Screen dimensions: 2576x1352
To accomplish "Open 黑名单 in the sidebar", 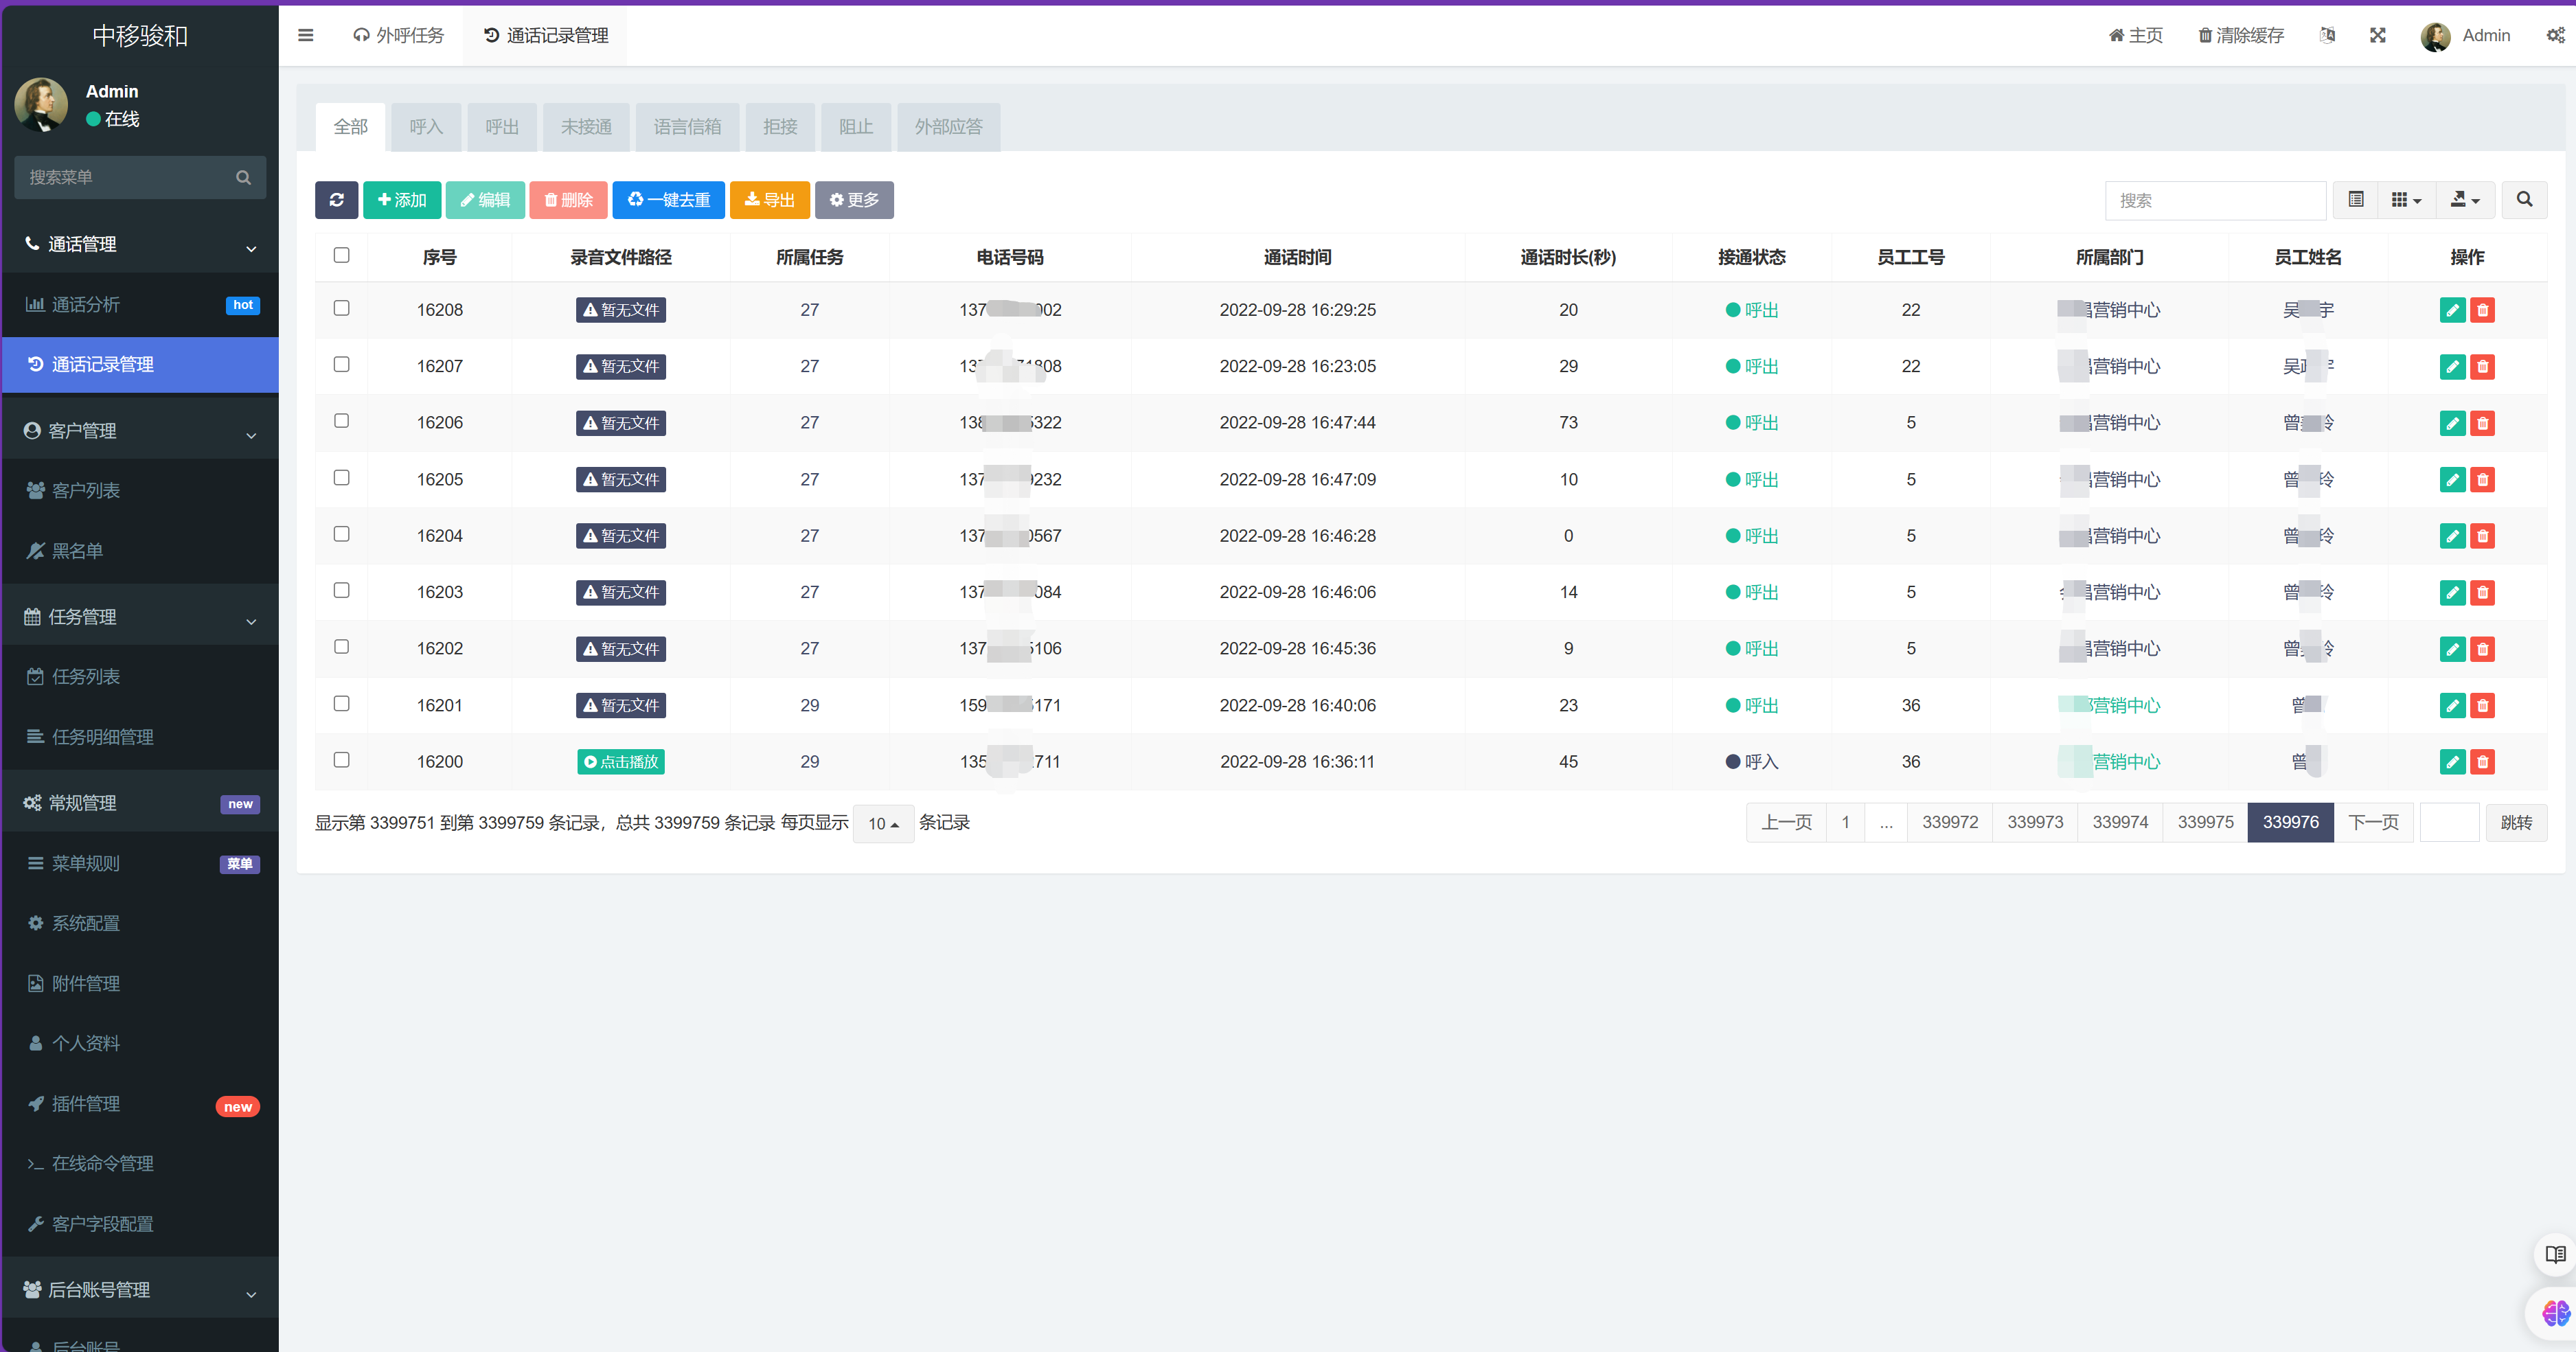I will tap(140, 550).
